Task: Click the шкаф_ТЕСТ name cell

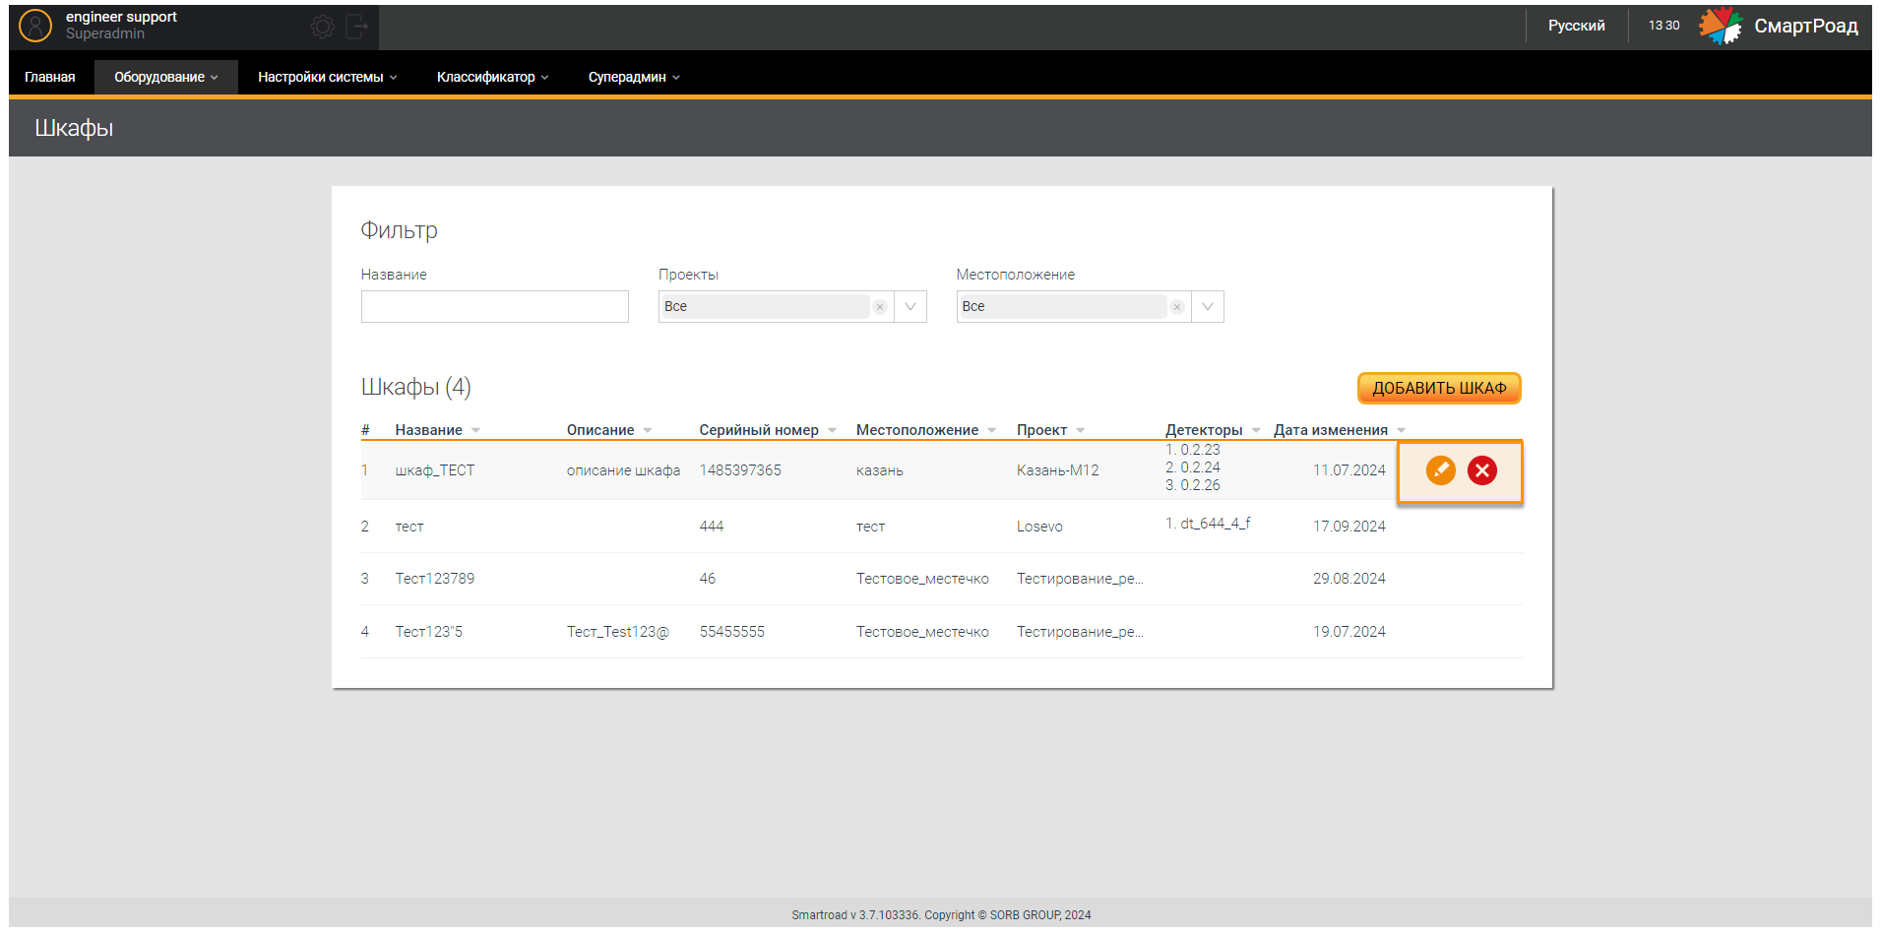Action: pos(435,470)
